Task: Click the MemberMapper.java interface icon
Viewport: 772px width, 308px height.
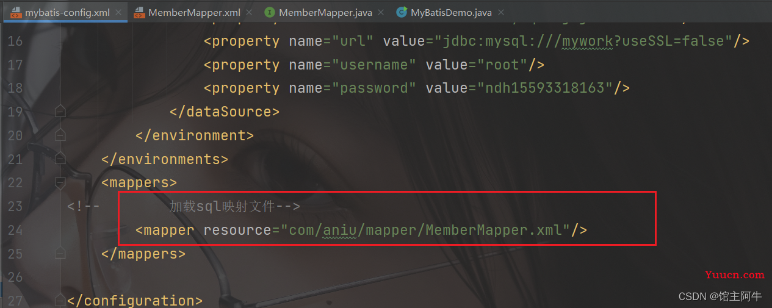Action: click(269, 12)
